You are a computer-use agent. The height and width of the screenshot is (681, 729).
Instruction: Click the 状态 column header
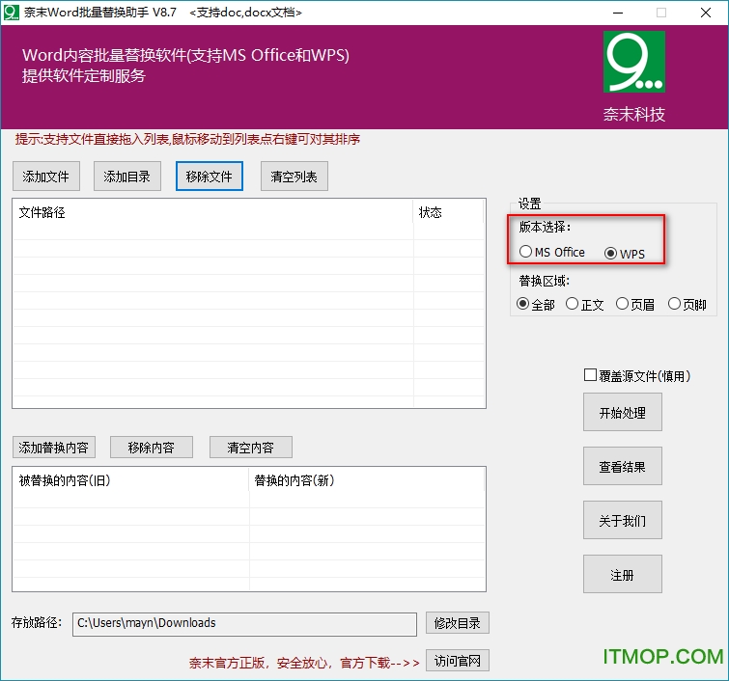coord(448,212)
